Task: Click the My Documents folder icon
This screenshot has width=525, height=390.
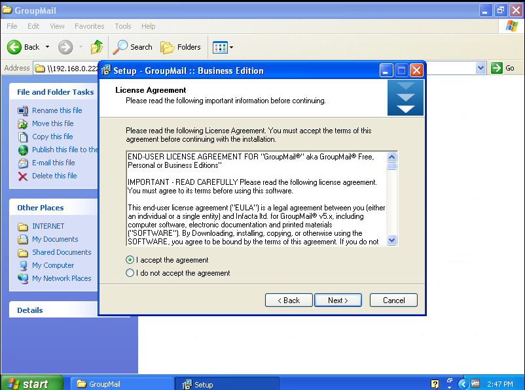Action: pyautogui.click(x=23, y=239)
